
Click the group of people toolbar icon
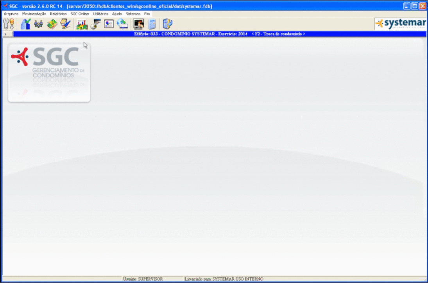pyautogui.click(x=38, y=24)
